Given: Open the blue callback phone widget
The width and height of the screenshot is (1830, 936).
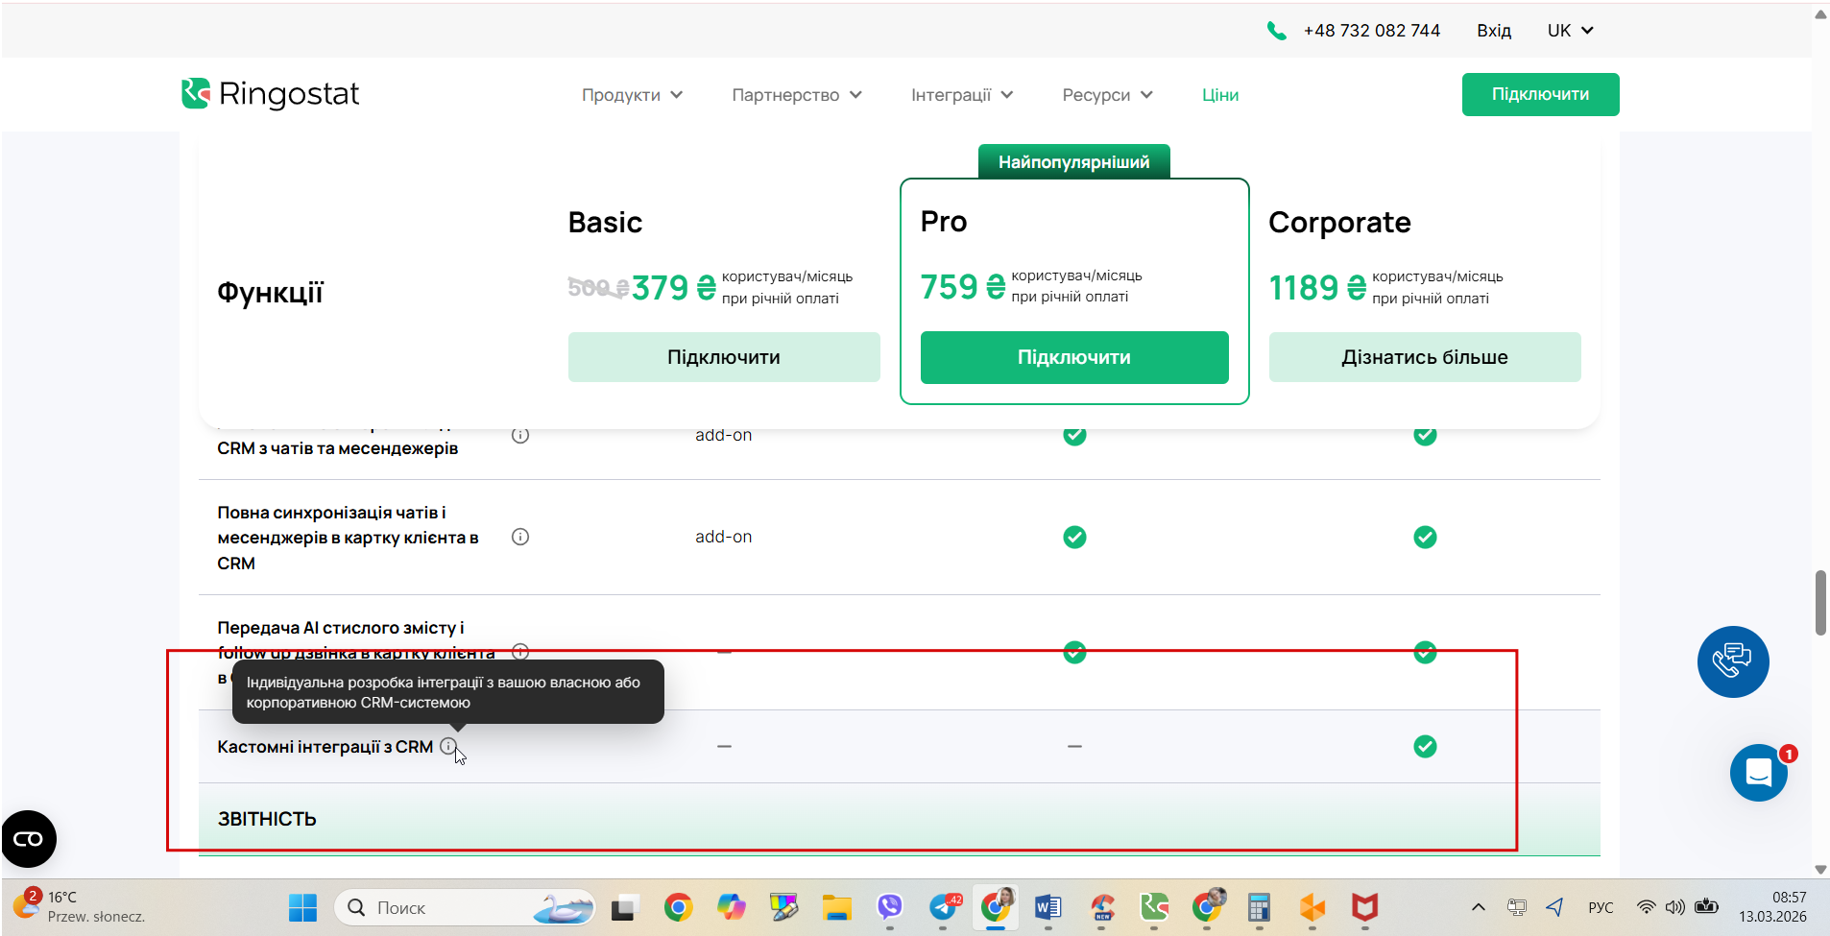Looking at the screenshot, I should coord(1733,661).
